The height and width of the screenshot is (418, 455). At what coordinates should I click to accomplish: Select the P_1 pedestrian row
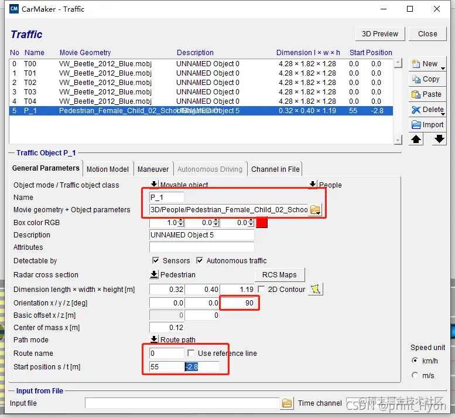[x=201, y=111]
